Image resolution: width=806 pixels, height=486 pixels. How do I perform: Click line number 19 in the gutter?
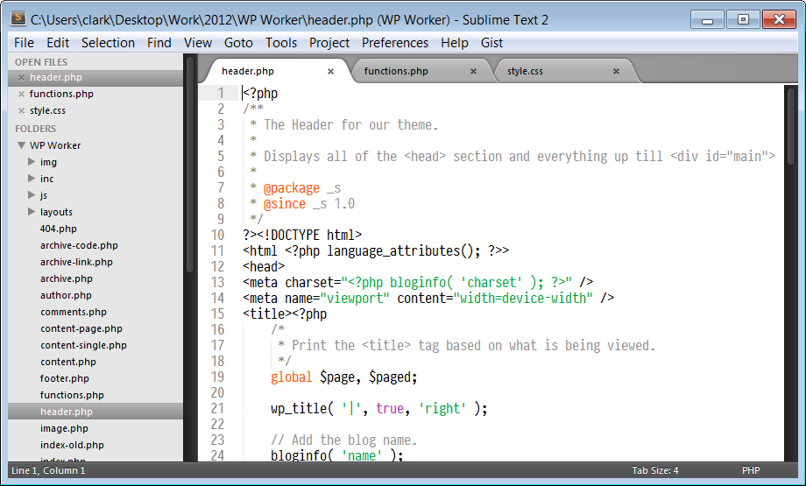coord(217,377)
